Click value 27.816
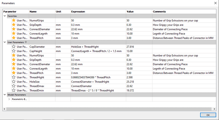 [130, 47]
